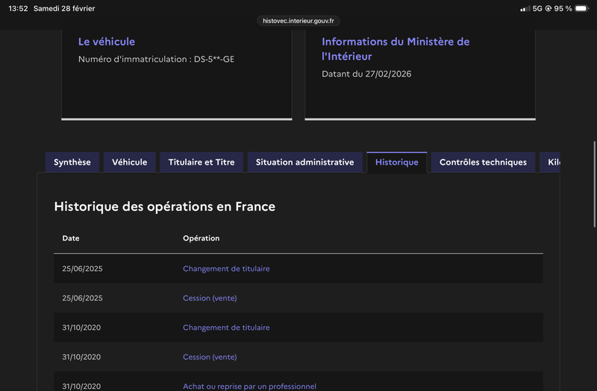This screenshot has width=597, height=391.
Task: Click Cession (vente) from 25/06/2025
Action: point(210,298)
